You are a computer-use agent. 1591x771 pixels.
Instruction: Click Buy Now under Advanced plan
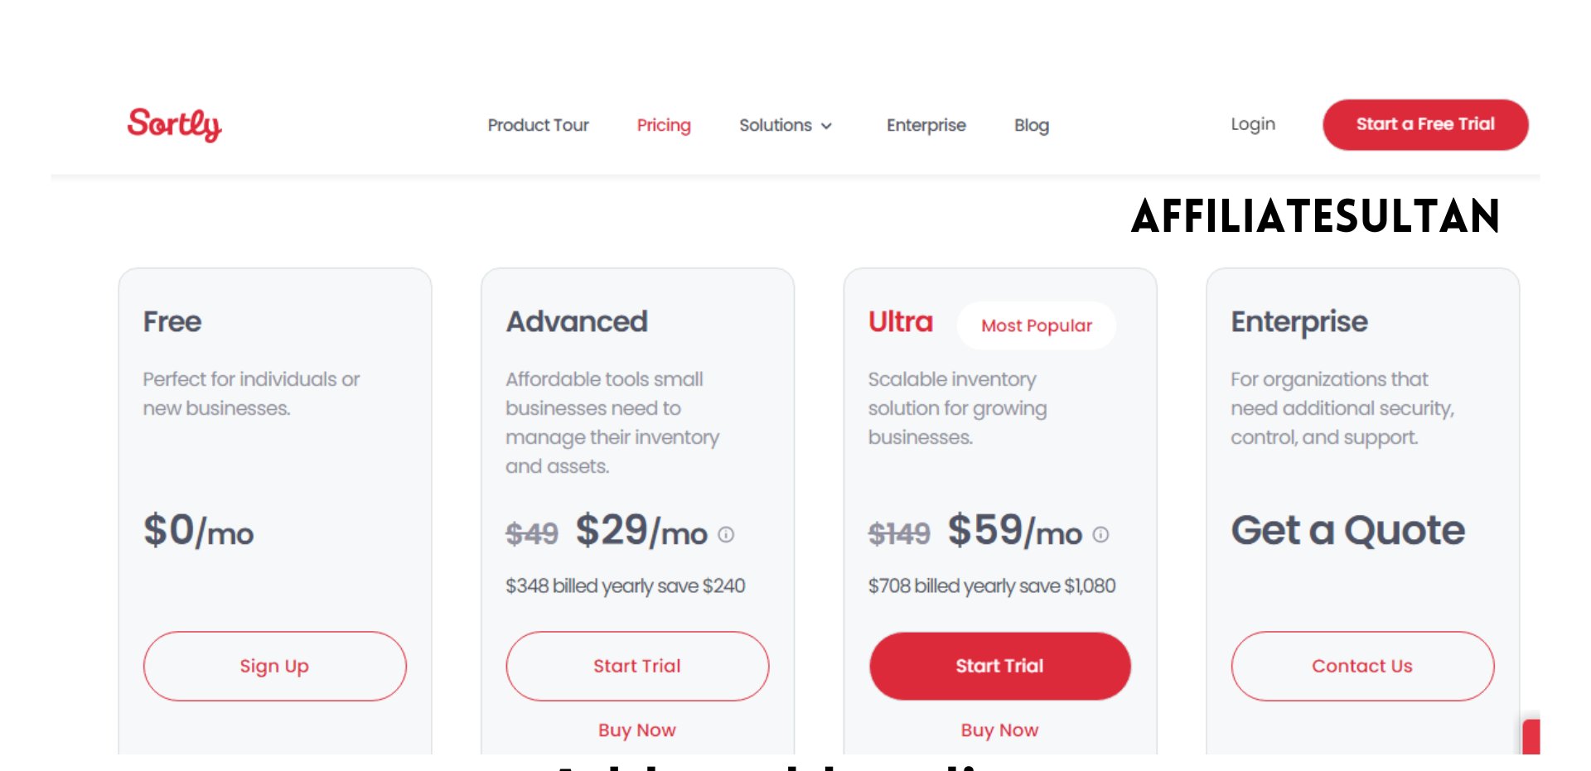637,730
